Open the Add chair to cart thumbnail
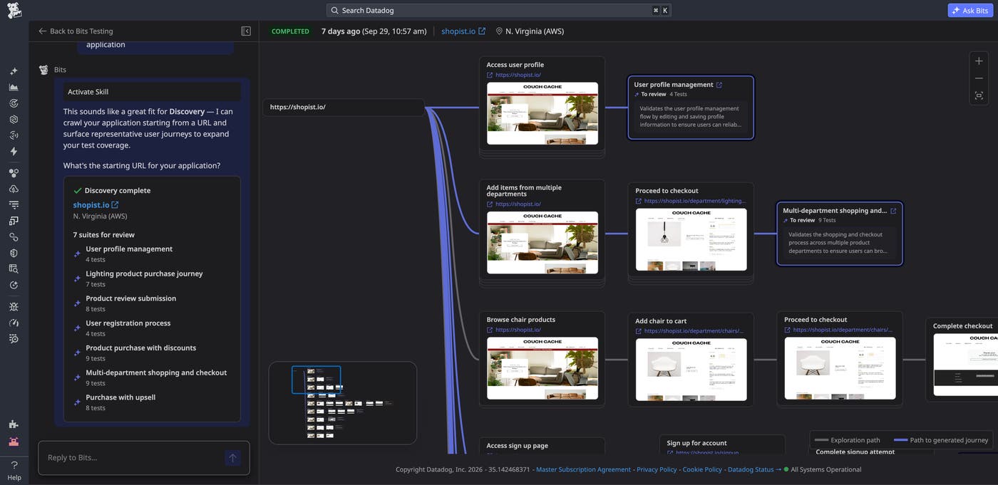 pyautogui.click(x=691, y=370)
